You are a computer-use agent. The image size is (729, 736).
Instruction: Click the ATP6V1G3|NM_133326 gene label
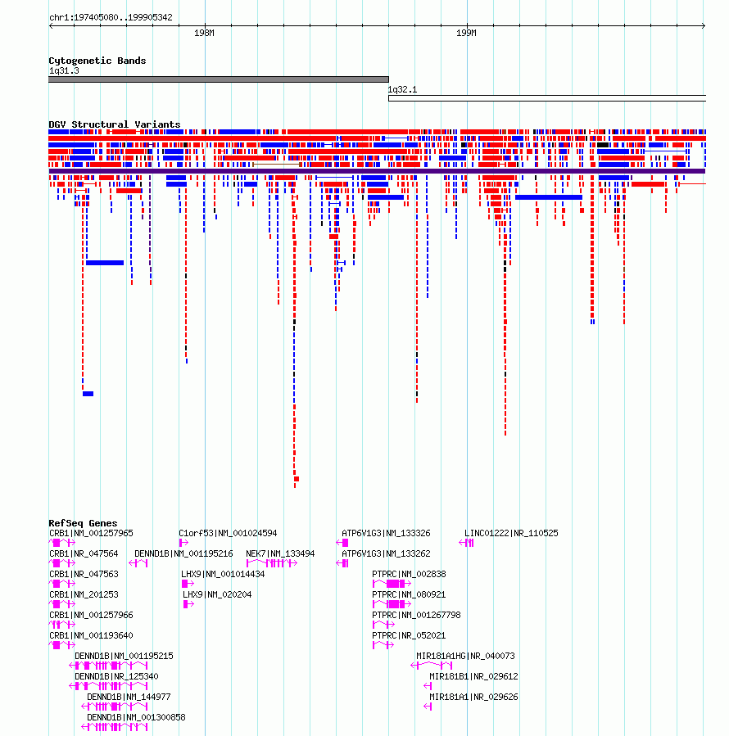pyautogui.click(x=386, y=533)
